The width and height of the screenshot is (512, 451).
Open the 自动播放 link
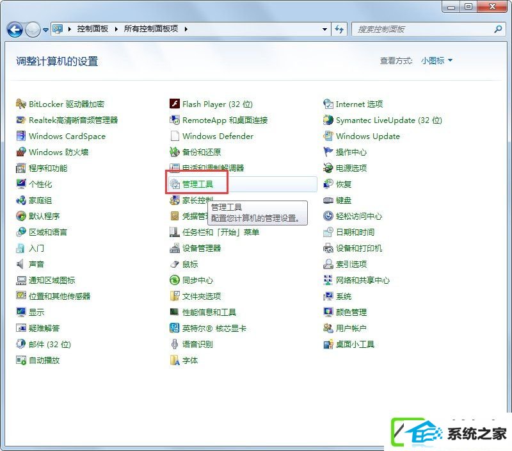click(x=44, y=360)
